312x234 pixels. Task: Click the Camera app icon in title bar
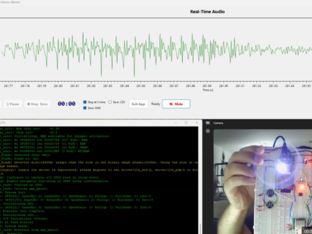click(x=208, y=123)
